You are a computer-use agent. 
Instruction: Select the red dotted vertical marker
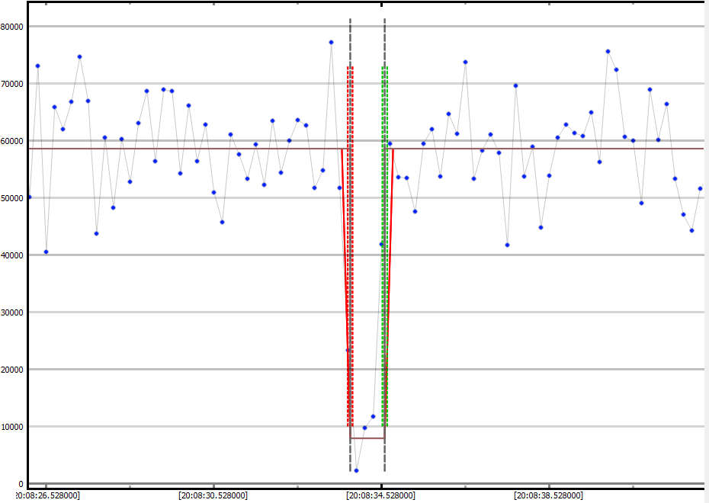351,229
